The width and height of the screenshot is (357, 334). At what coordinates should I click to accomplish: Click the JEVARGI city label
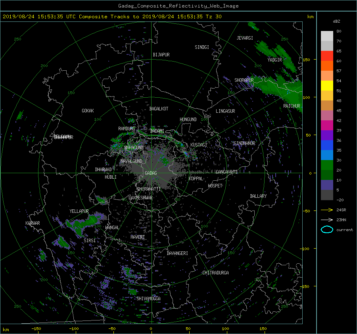tap(245, 38)
